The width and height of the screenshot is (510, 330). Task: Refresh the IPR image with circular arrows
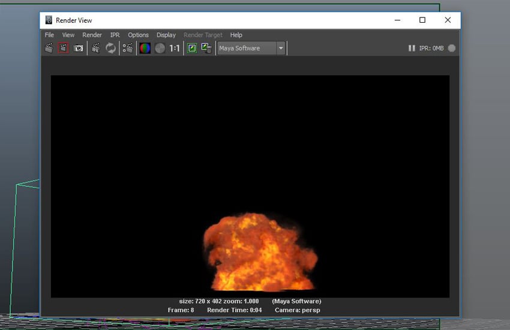tap(111, 48)
